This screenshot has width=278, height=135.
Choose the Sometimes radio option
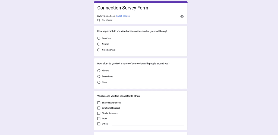click(99, 76)
